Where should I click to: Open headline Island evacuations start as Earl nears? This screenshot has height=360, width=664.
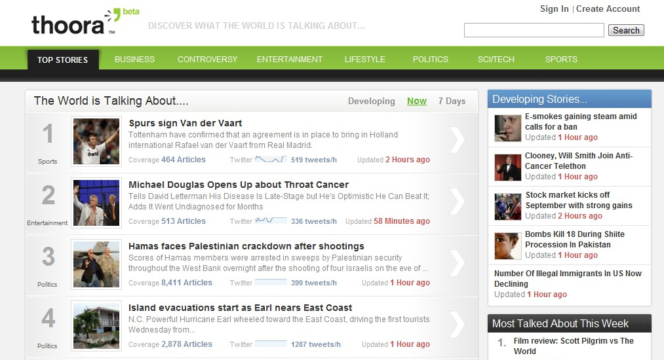point(240,308)
